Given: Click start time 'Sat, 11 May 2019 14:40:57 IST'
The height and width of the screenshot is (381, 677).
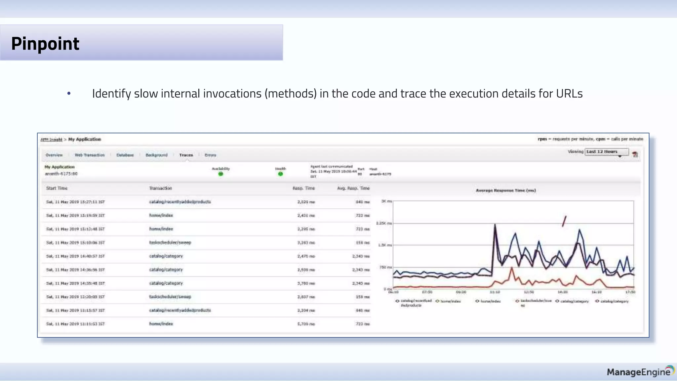Looking at the screenshot, I should [x=75, y=256].
